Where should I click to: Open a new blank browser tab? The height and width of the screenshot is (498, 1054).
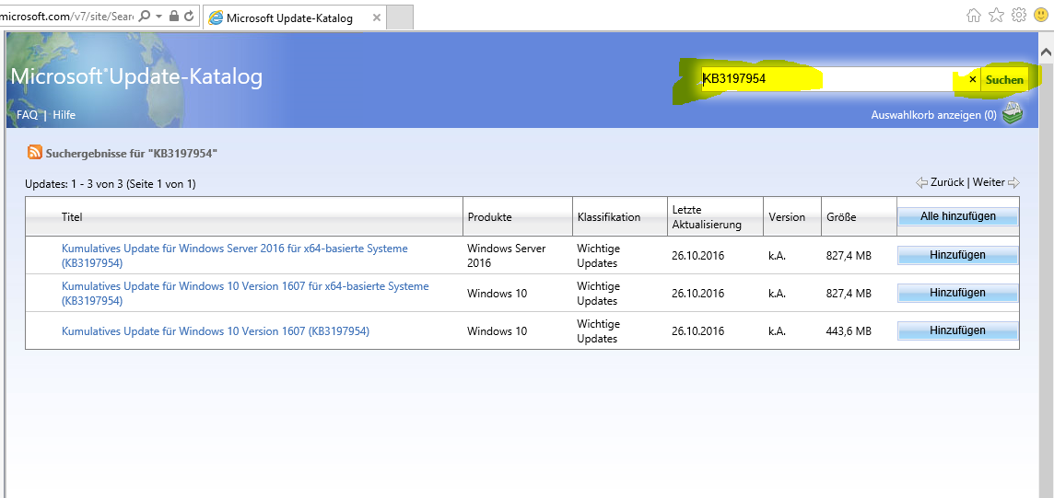pyautogui.click(x=401, y=18)
